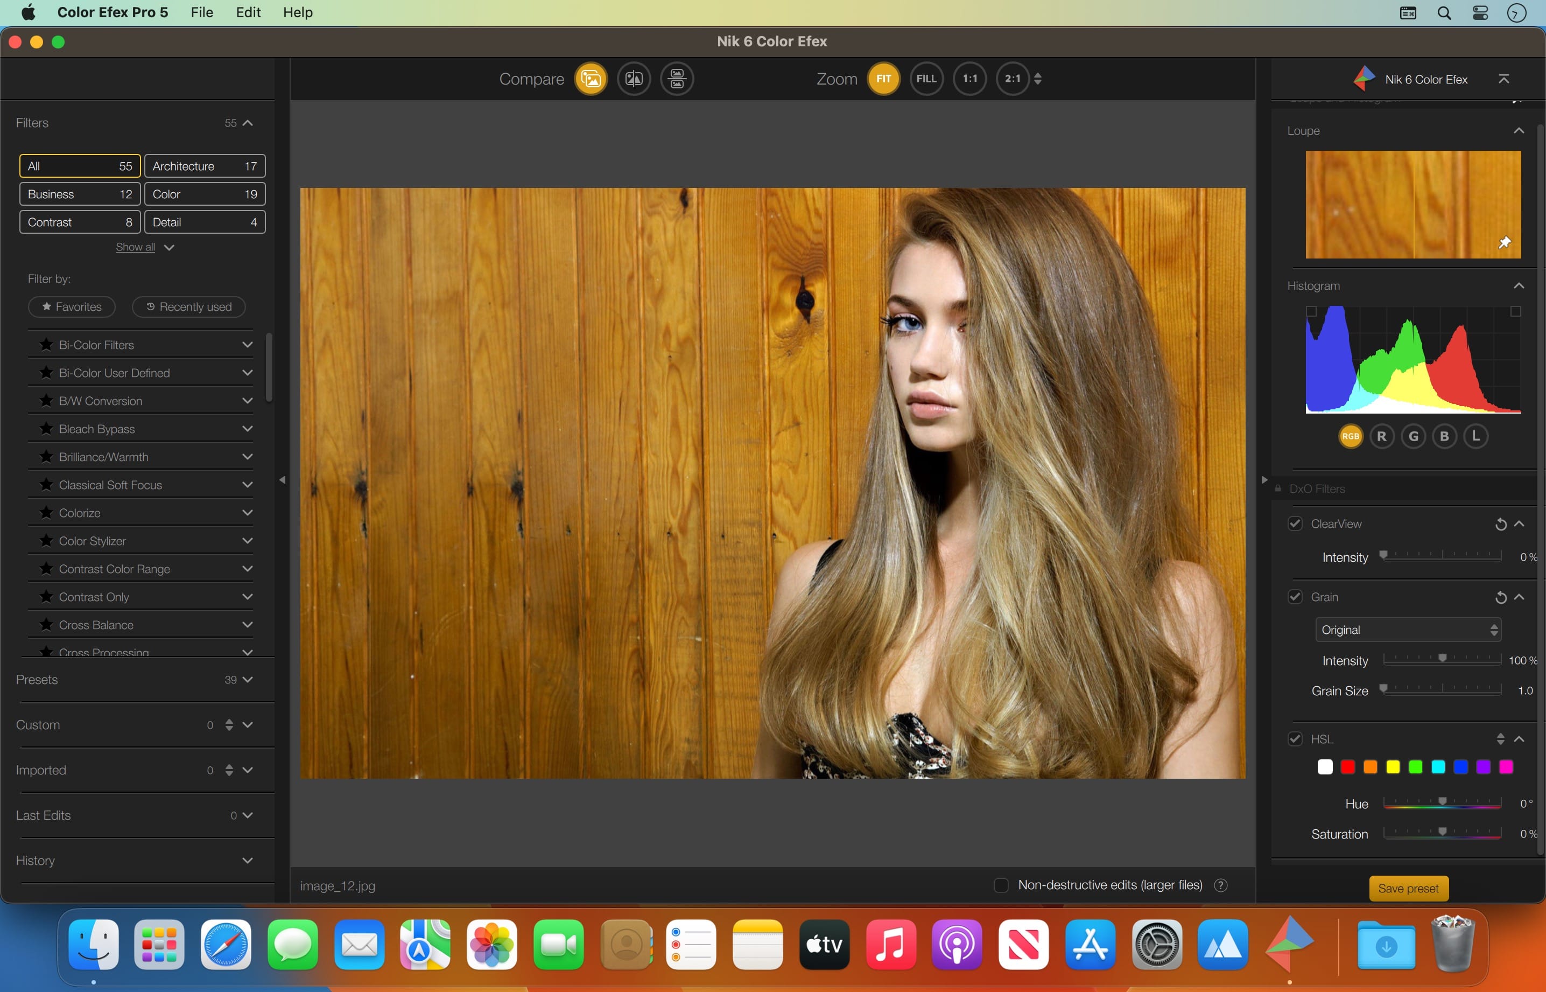1546x992 pixels.
Task: Adjust the ClearView Intensity slider
Action: pyautogui.click(x=1442, y=555)
